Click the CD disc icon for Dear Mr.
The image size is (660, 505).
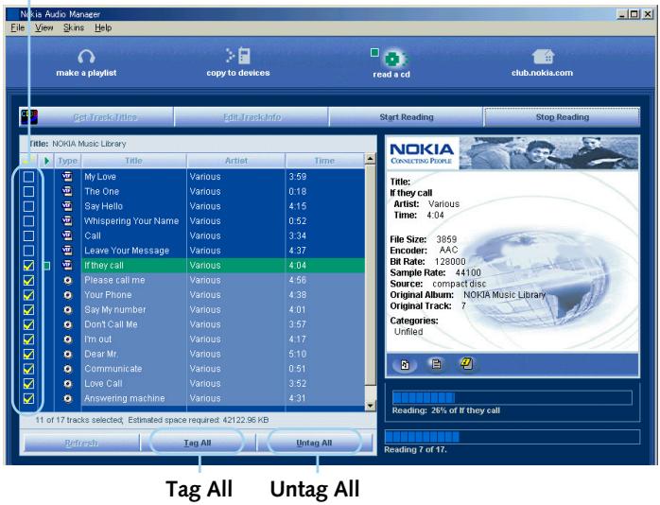(x=67, y=354)
